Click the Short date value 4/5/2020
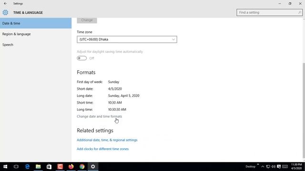 115,89
